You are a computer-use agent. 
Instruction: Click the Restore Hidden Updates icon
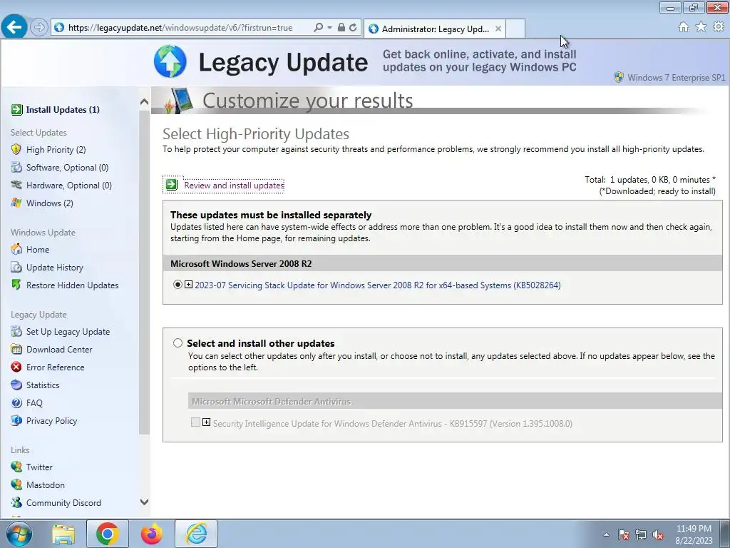16,285
